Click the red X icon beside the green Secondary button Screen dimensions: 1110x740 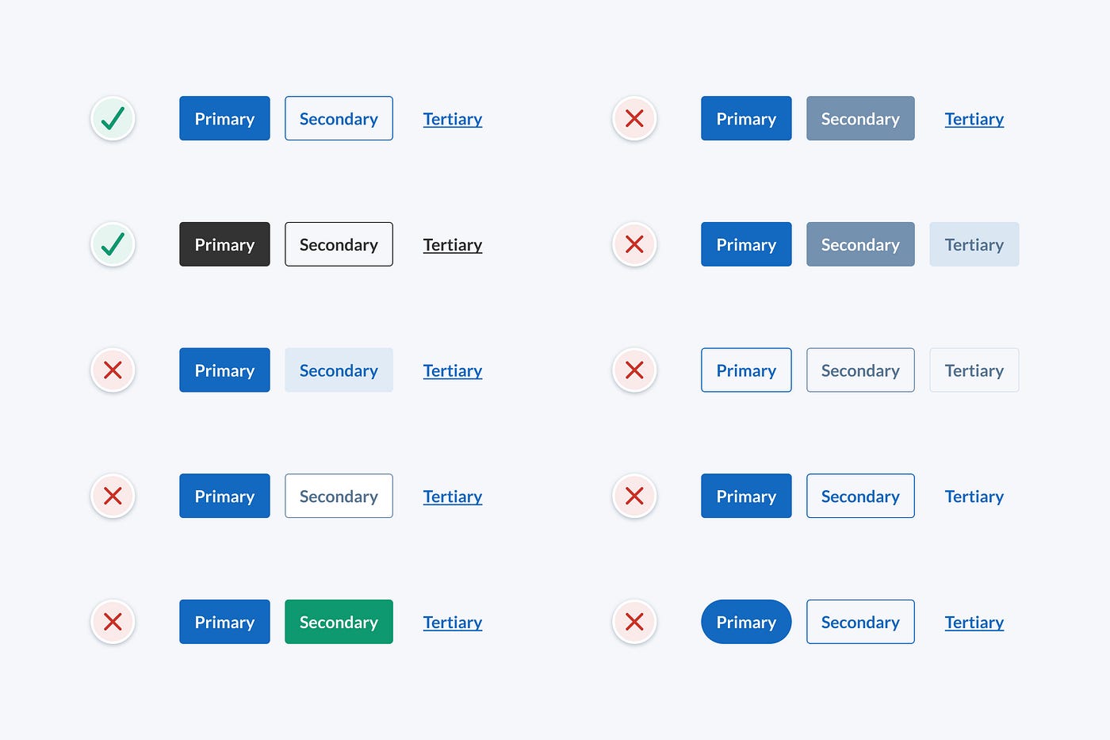pyautogui.click(x=113, y=622)
